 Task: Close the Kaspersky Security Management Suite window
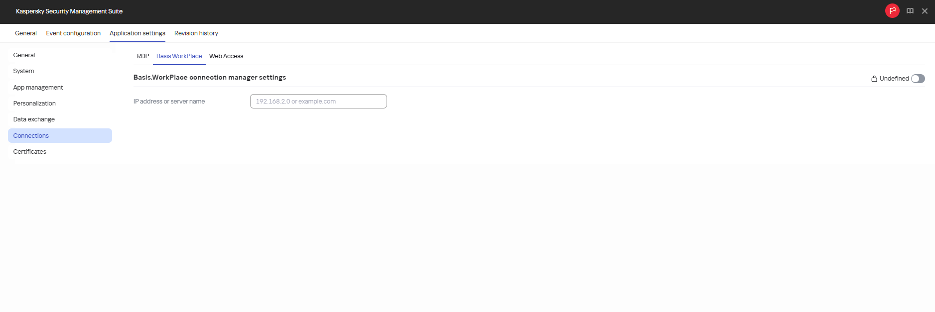click(925, 11)
